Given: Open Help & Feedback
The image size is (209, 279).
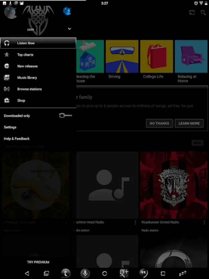Looking at the screenshot, I should tap(17, 139).
